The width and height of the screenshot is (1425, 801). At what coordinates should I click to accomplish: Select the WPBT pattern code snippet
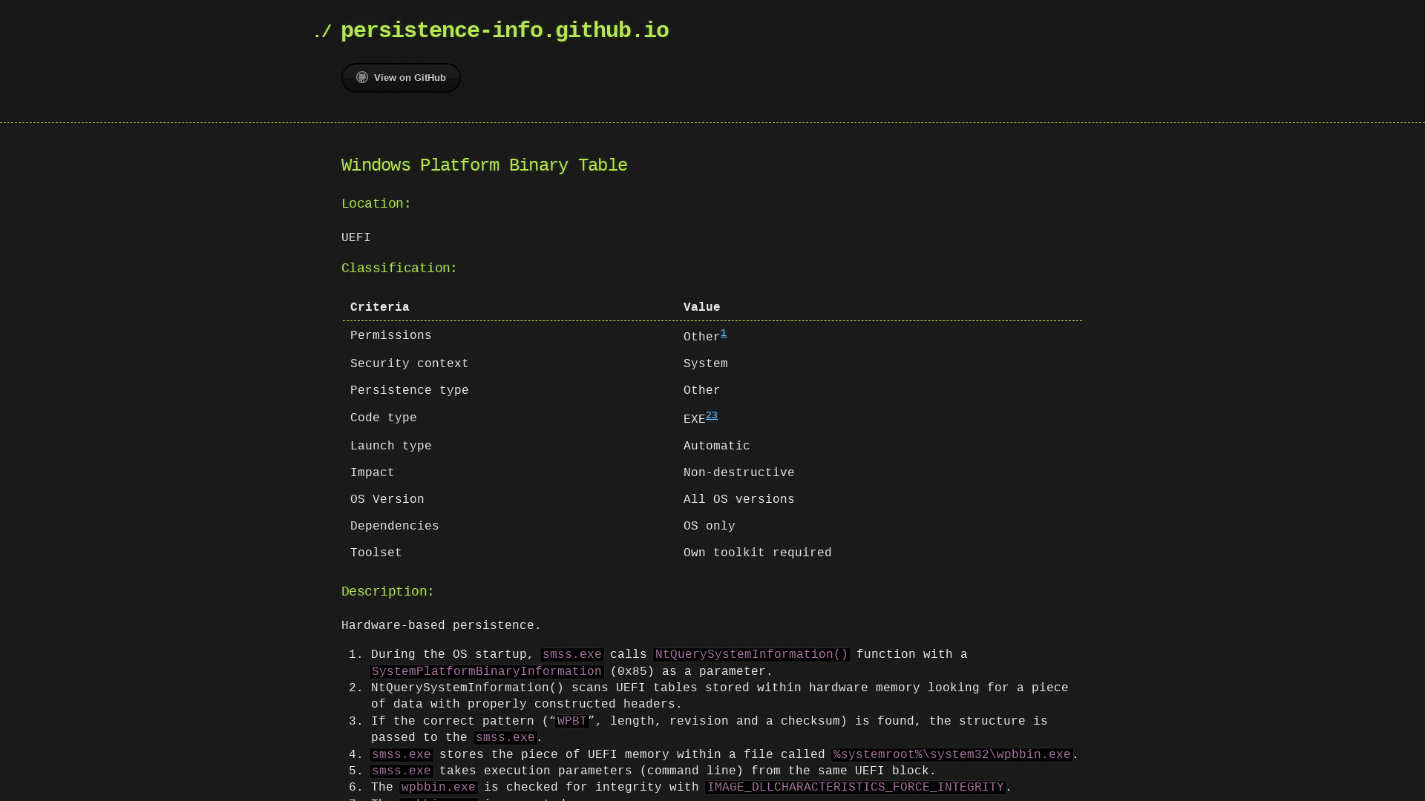tap(571, 721)
